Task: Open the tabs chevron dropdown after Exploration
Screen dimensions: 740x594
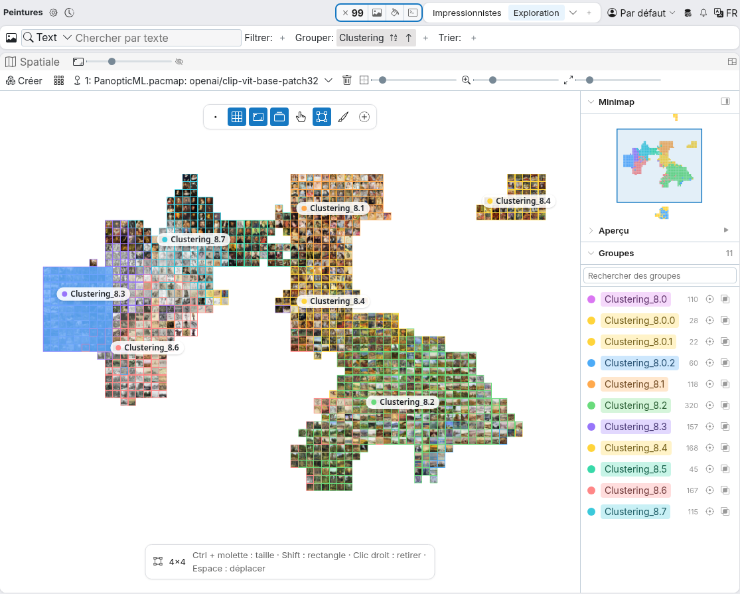Action: 573,13
